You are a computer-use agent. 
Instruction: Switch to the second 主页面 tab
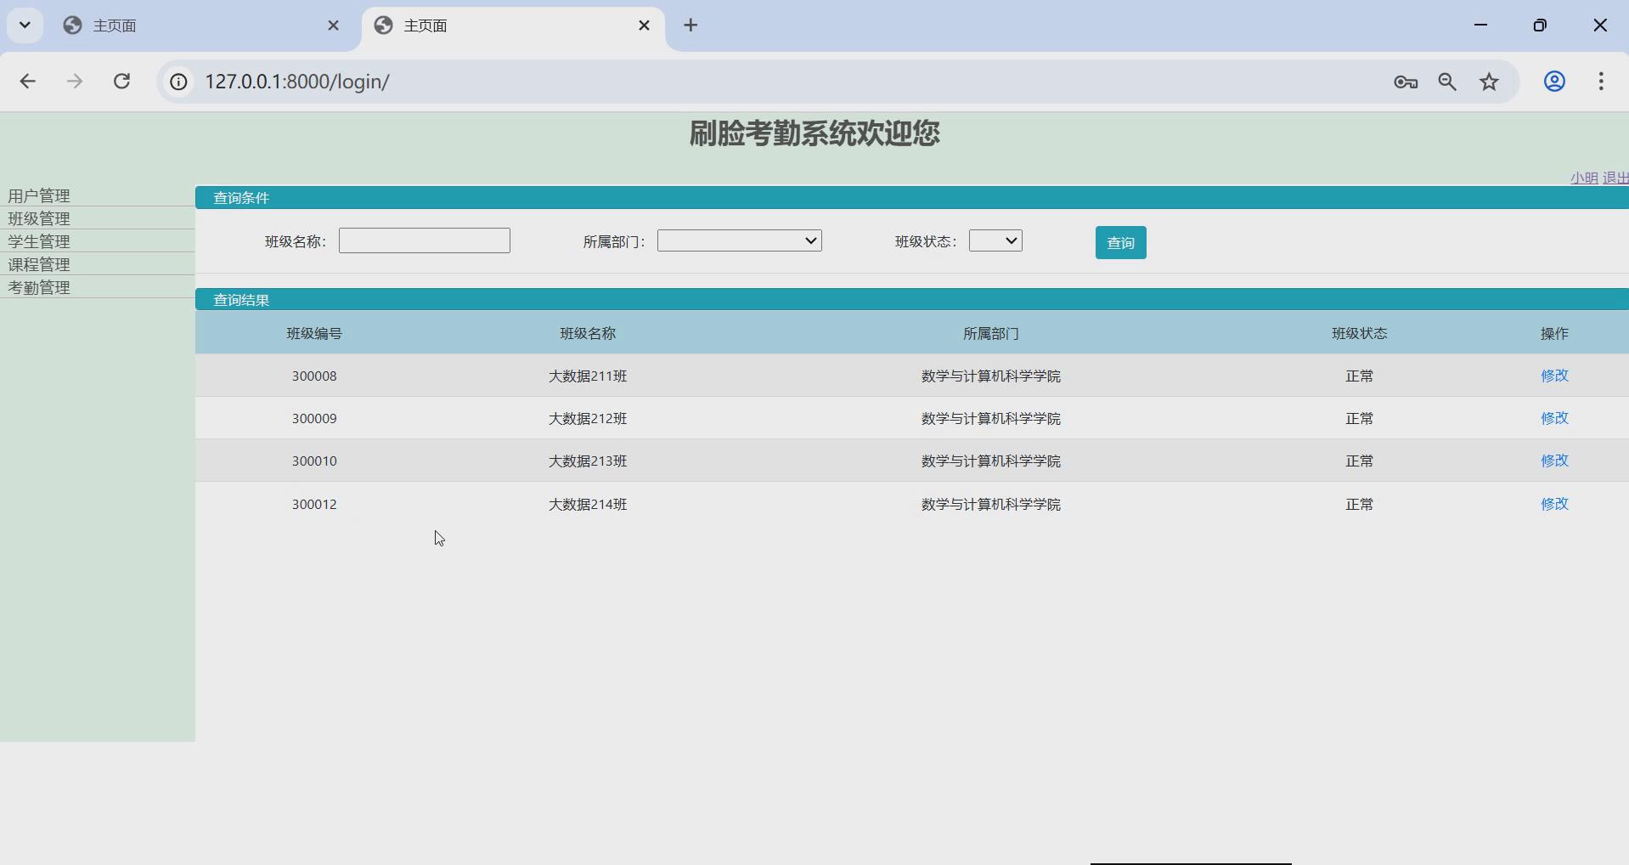pyautogui.click(x=476, y=25)
